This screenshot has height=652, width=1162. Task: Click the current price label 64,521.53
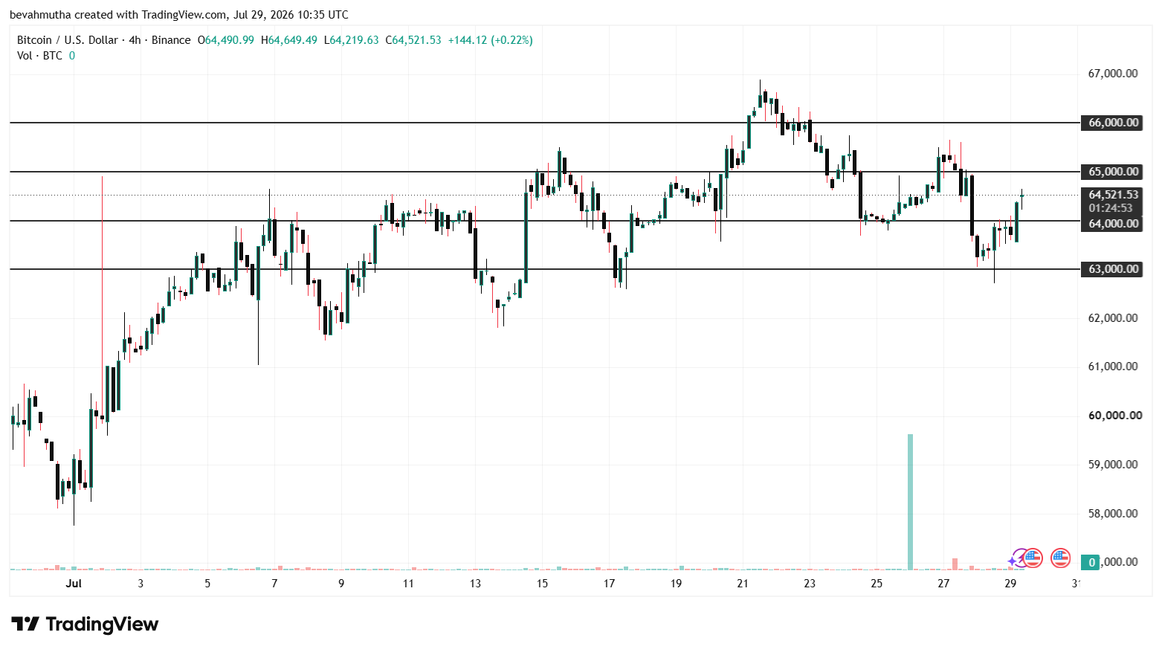click(x=1113, y=195)
